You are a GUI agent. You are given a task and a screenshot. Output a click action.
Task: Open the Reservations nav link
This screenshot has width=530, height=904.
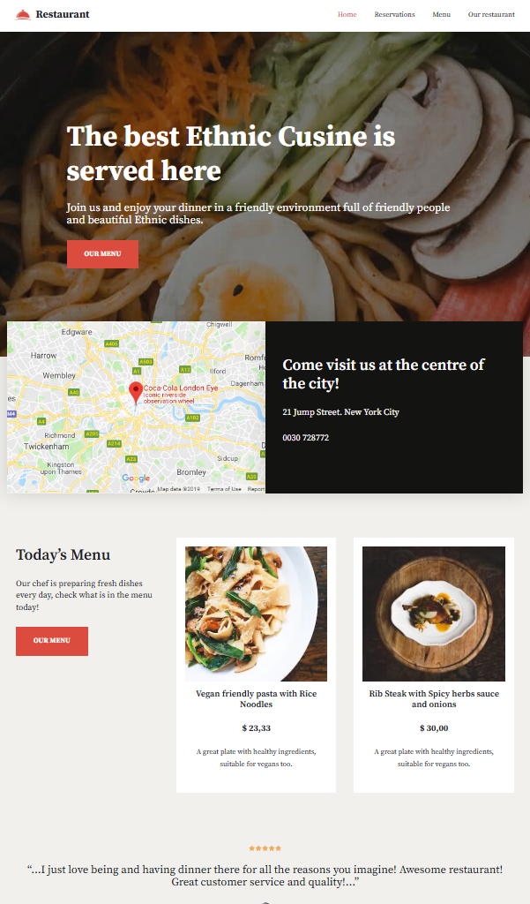pyautogui.click(x=394, y=14)
